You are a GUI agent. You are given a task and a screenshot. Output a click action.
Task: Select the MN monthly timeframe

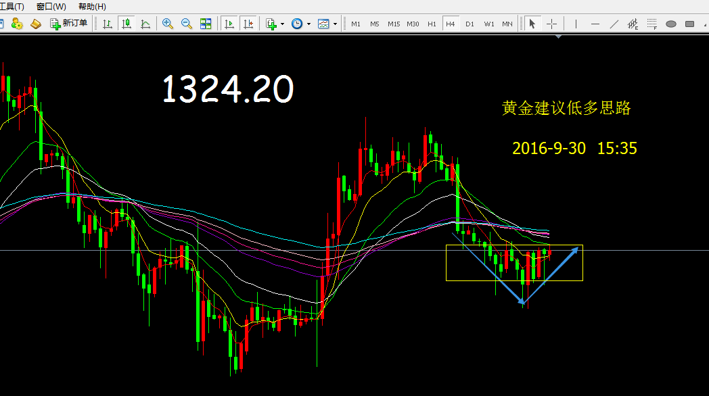pyautogui.click(x=507, y=24)
